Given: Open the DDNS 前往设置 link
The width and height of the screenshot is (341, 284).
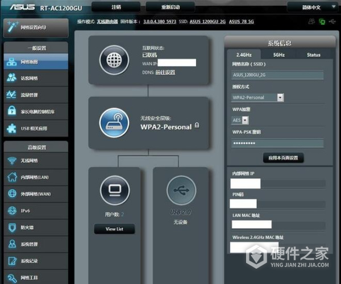Looking at the screenshot, I should click(165, 72).
